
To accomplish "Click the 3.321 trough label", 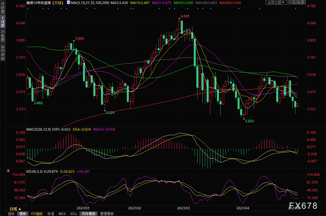I will 110,113.
